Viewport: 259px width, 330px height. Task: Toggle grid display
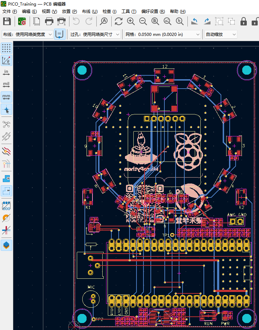[6, 48]
